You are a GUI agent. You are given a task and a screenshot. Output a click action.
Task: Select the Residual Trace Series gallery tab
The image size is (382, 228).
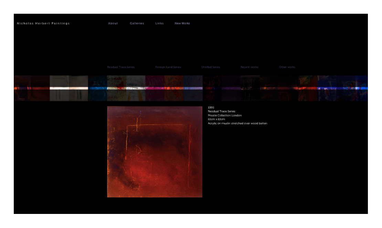click(120, 67)
